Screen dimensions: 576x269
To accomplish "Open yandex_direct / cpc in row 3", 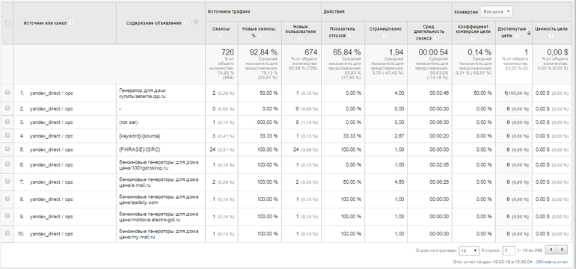I will pos(51,123).
